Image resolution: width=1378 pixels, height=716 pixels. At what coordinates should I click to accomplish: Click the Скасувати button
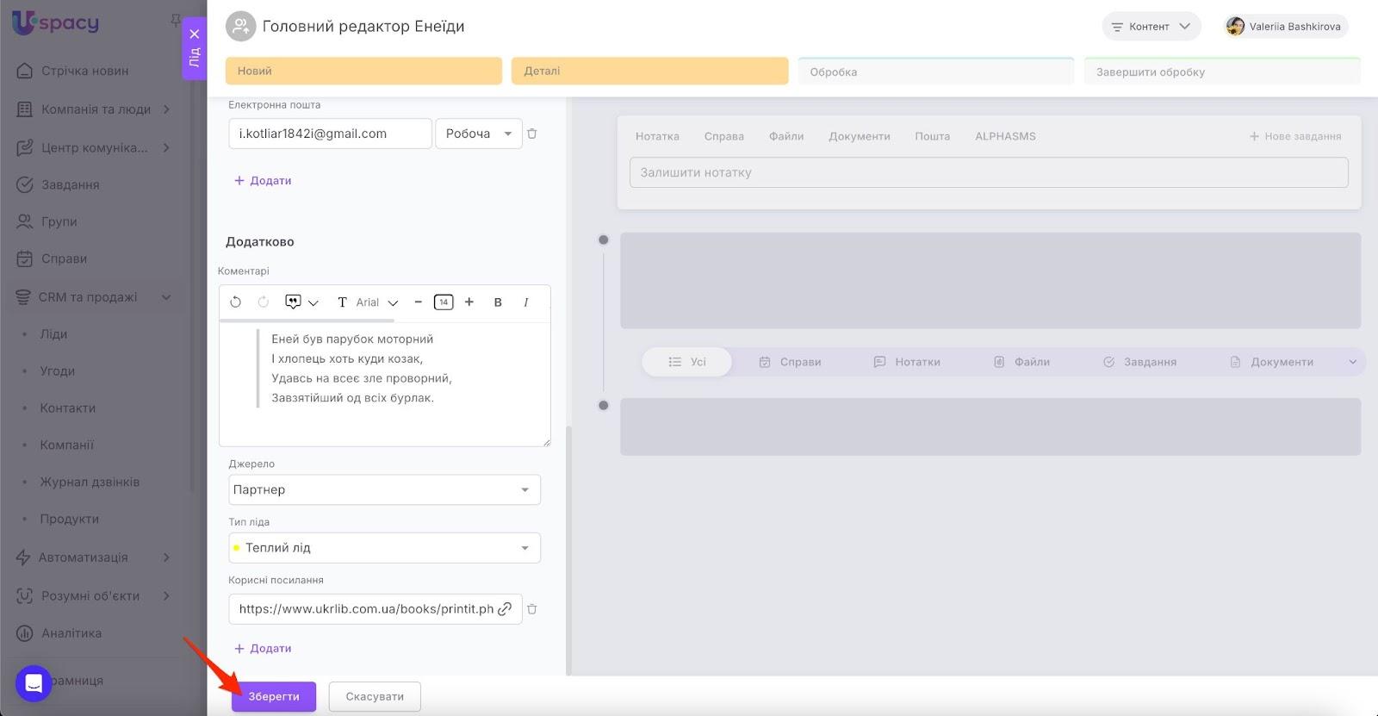click(375, 696)
